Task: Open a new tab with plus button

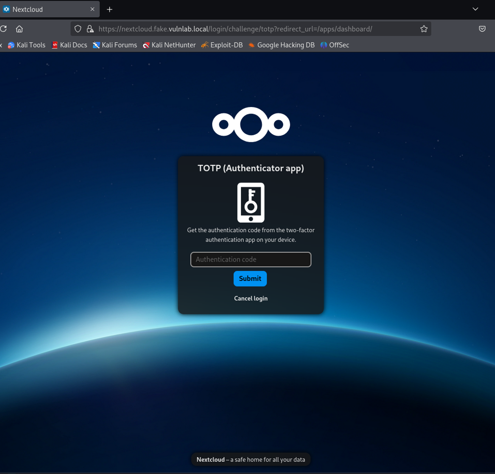Action: coord(109,9)
